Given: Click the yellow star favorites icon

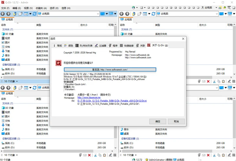Looking at the screenshot, I should (224, 8).
